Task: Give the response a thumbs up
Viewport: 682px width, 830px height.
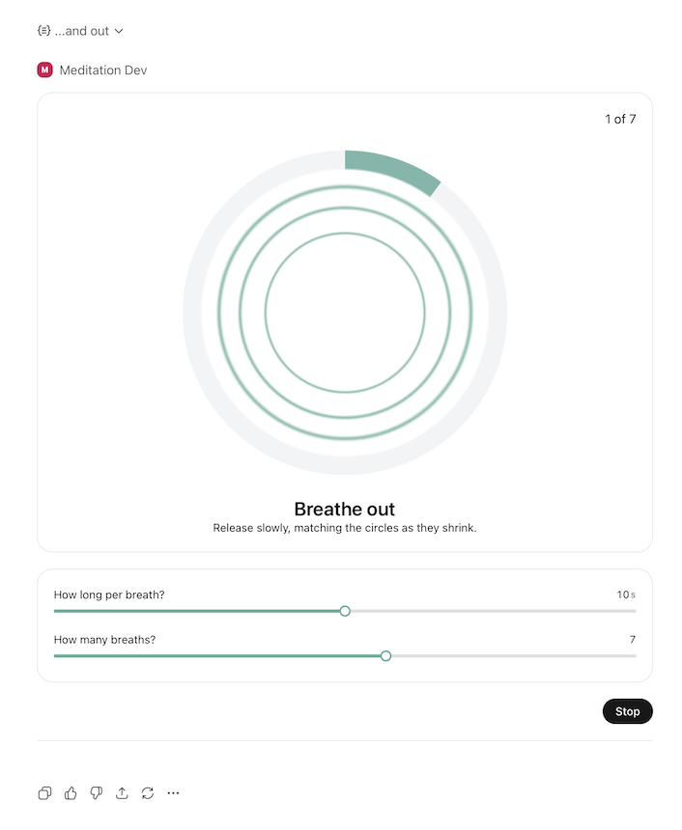Action: pyautogui.click(x=71, y=793)
